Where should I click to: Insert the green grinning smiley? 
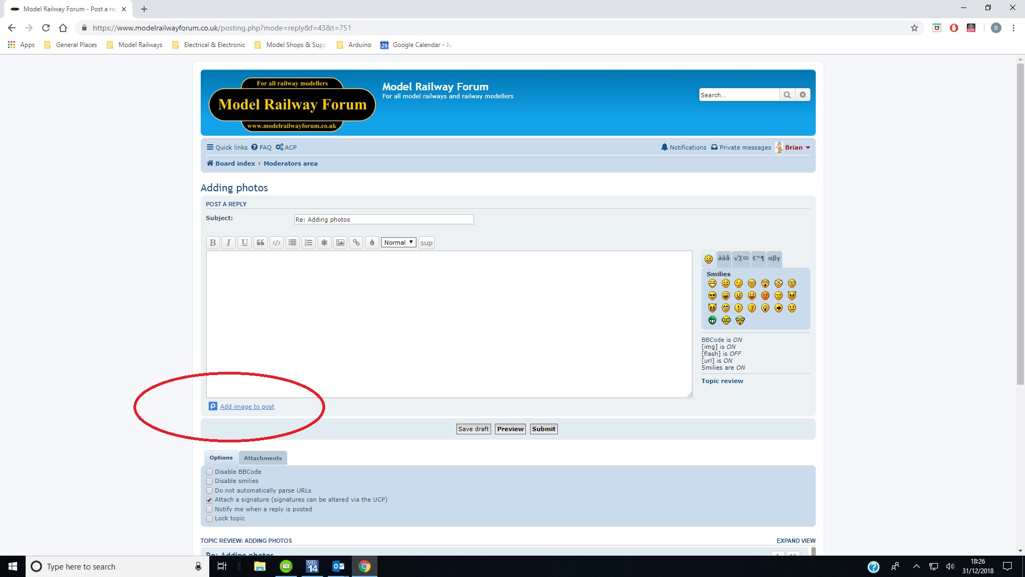tap(712, 320)
